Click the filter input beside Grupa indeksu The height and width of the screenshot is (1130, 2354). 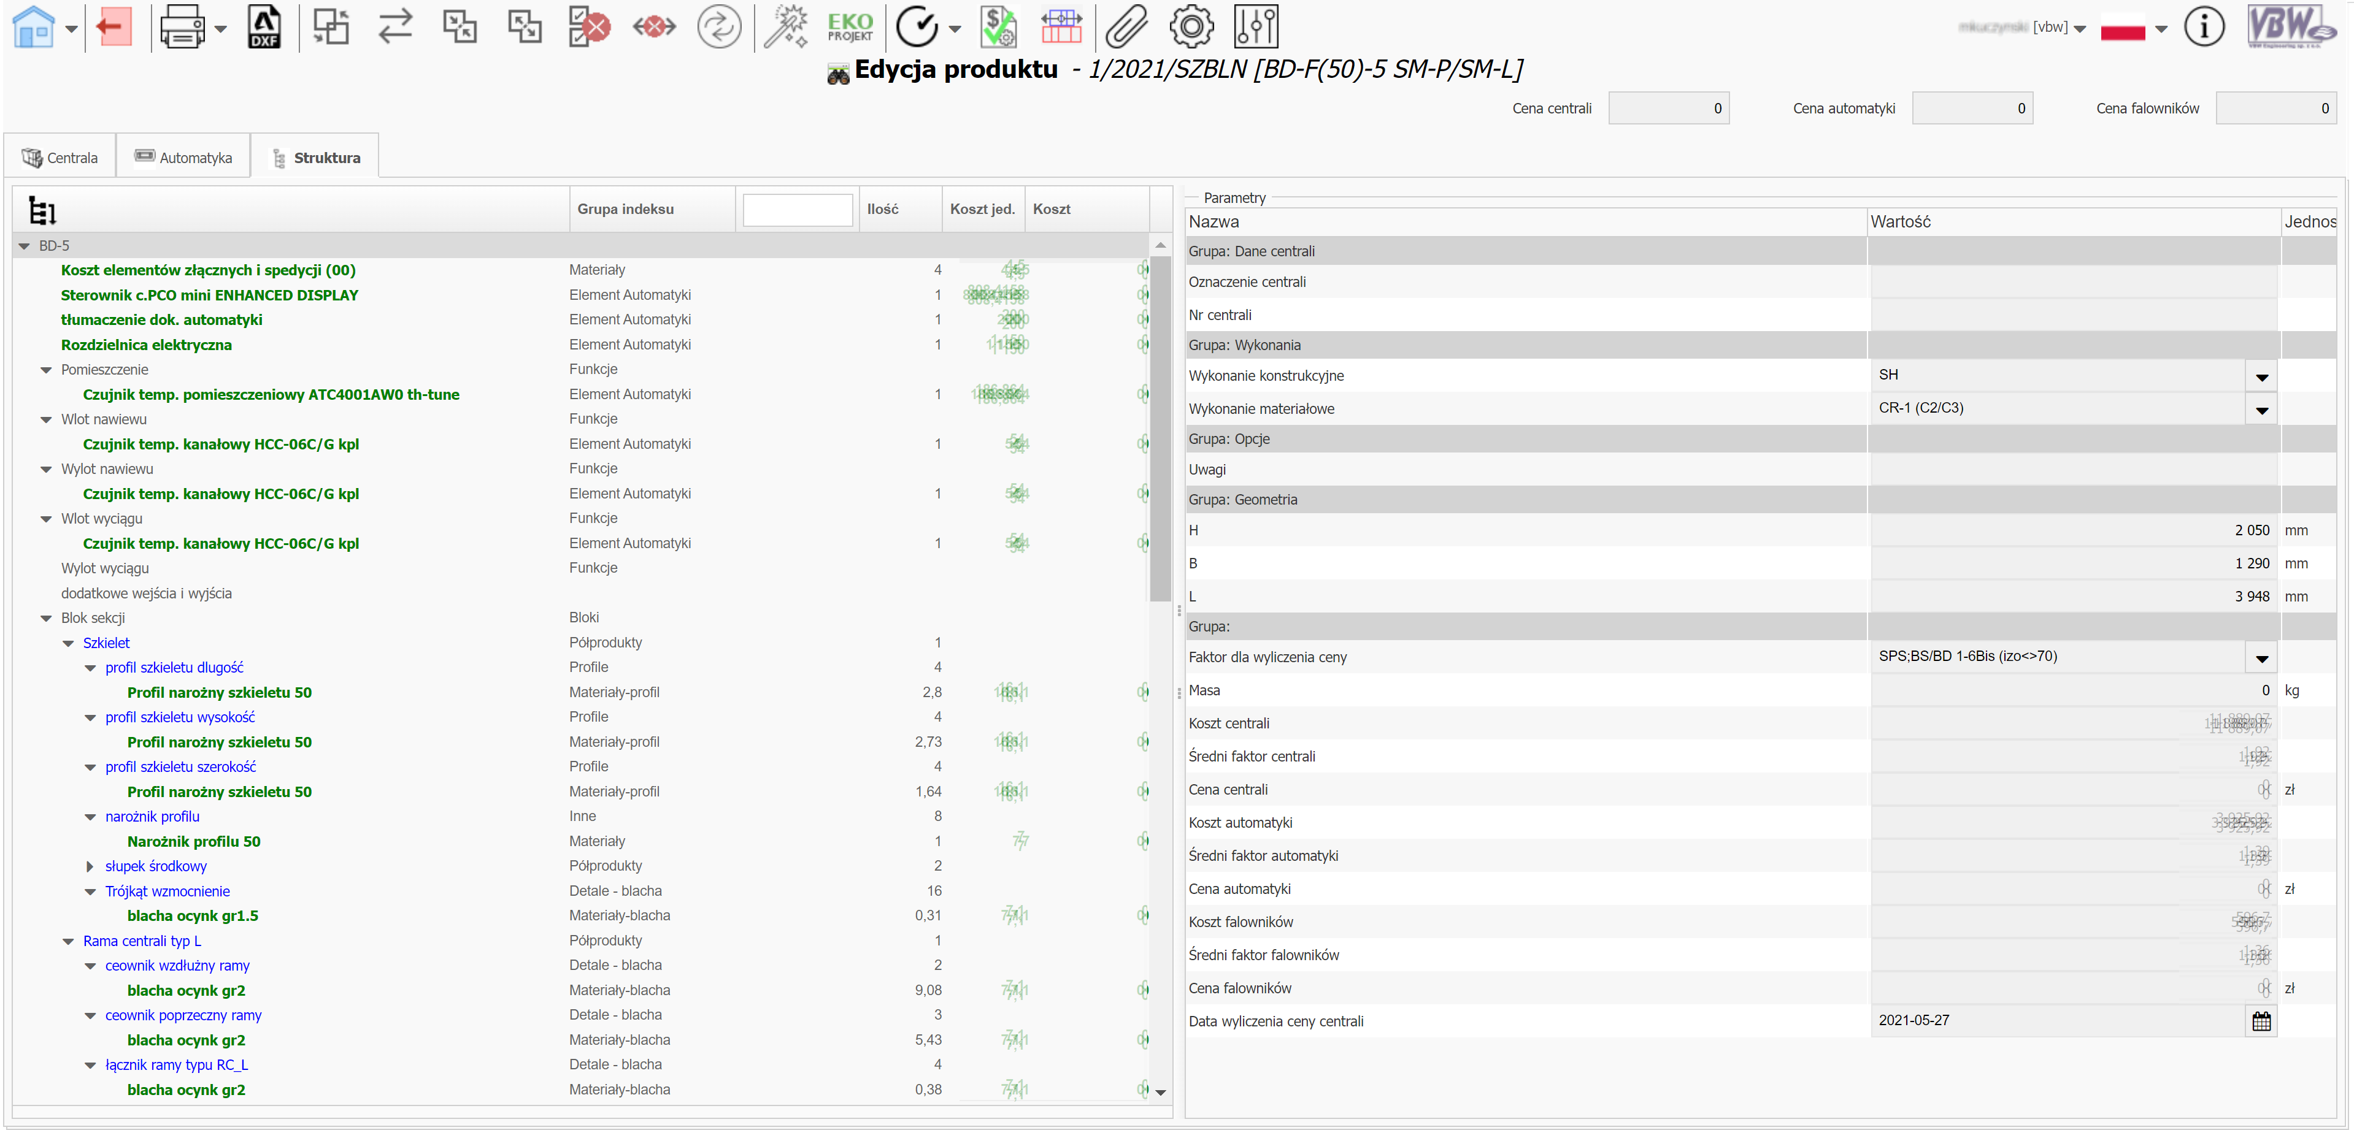pos(797,210)
